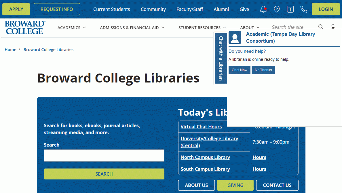Viewport: 342px width, 193px height.
Task: Click the phone contact icon
Action: pos(304,9)
